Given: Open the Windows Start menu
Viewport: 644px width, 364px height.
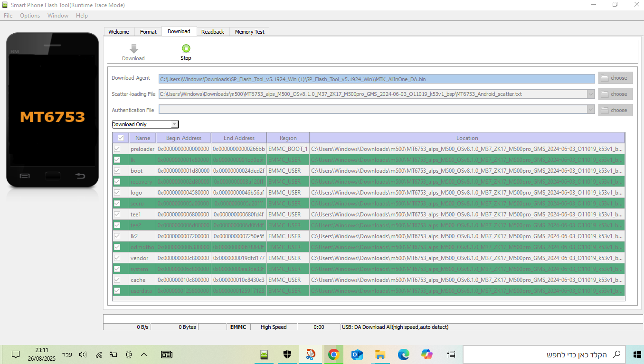Looking at the screenshot, I should tap(637, 355).
